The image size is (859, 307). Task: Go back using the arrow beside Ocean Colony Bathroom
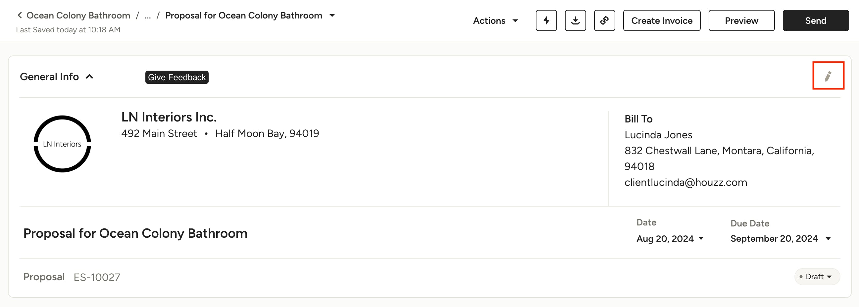click(20, 15)
